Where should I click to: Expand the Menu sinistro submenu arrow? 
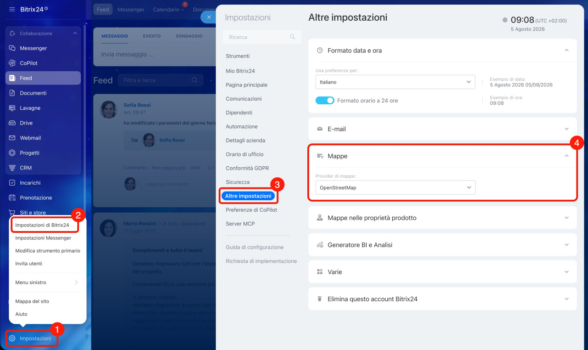[x=76, y=282]
